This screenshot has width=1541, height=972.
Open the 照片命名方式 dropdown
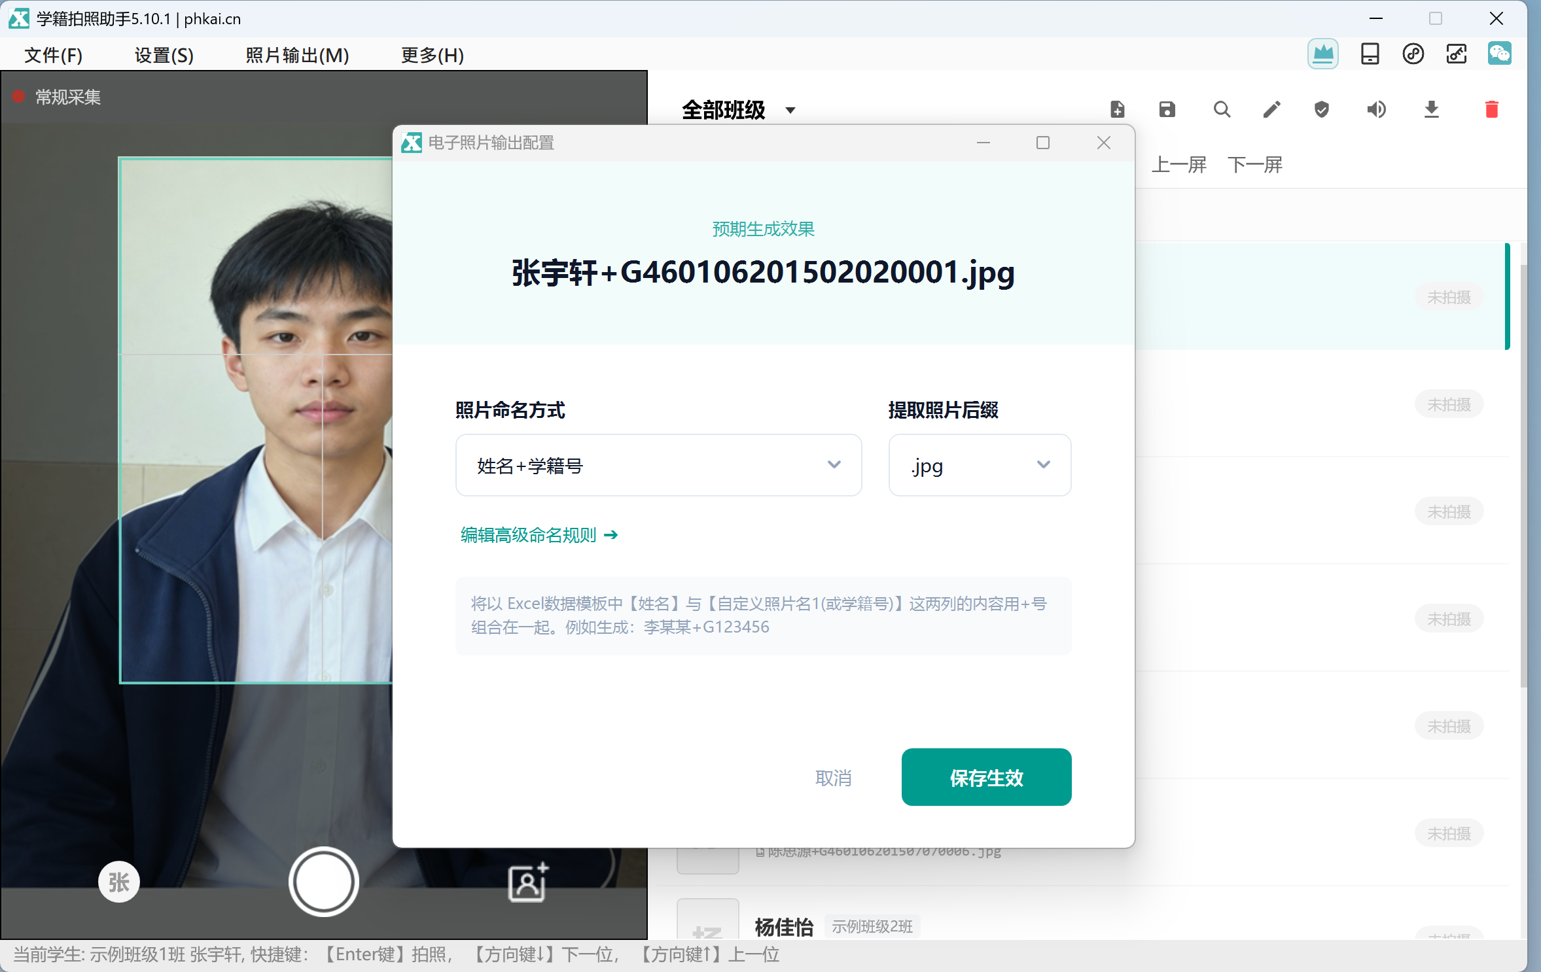click(658, 465)
